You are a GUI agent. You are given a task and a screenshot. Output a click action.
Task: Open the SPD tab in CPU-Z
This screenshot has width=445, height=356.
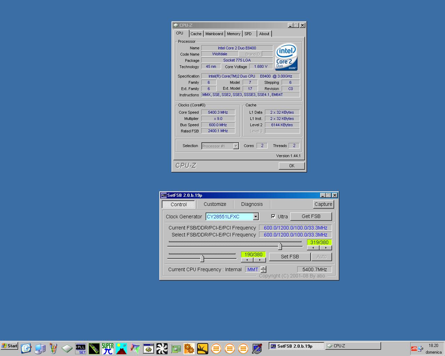click(x=248, y=34)
